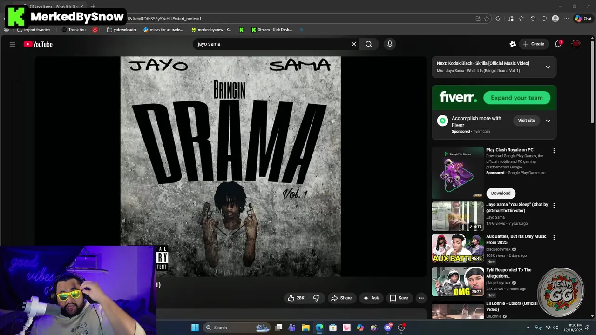596x335 pixels.
Task: Click the YouTube search magnifier button
Action: pyautogui.click(x=369, y=44)
